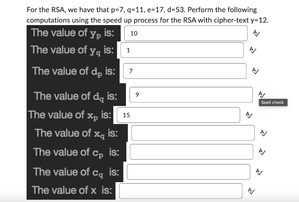Click the empty c_q answer box
The image size is (299, 202).
pyautogui.click(x=189, y=172)
